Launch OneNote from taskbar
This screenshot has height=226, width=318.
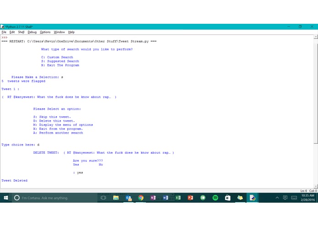tap(153, 198)
